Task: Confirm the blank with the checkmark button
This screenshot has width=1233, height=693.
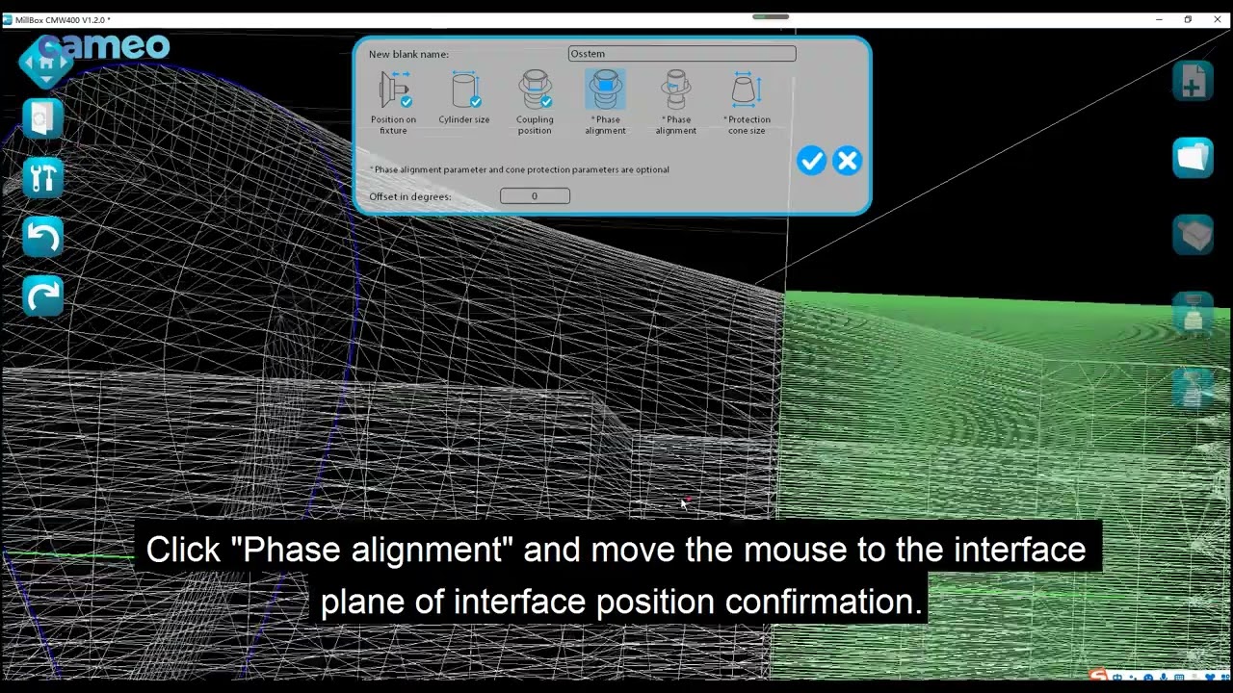Action: point(811,161)
